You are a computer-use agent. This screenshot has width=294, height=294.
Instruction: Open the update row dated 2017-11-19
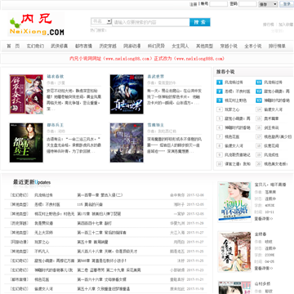pyautogui.click(x=105, y=289)
